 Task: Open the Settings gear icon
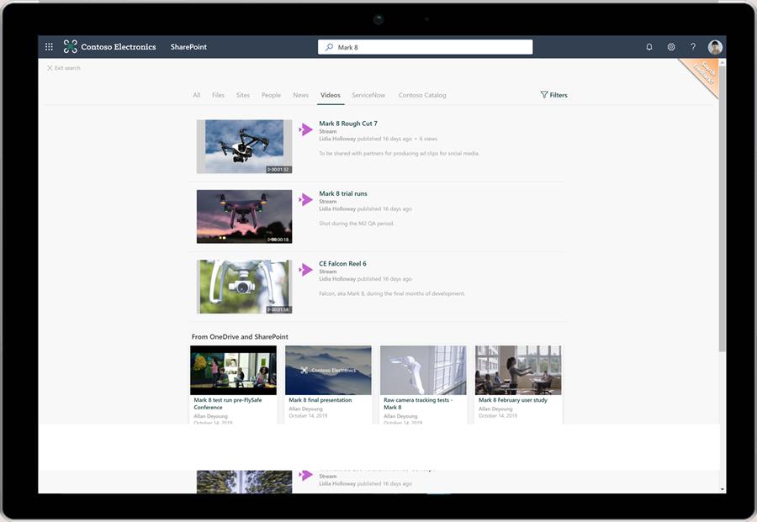(x=671, y=47)
